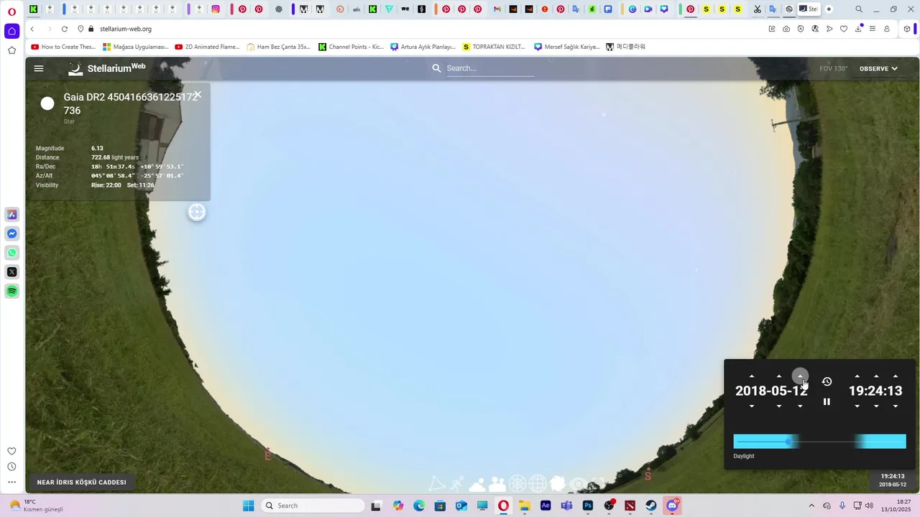920x517 pixels.
Task: Click the time display button 19:24:13
Action: coord(892,480)
